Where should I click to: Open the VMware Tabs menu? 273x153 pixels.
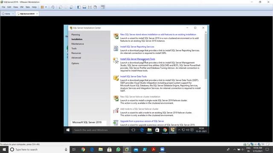click(x=28, y=7)
